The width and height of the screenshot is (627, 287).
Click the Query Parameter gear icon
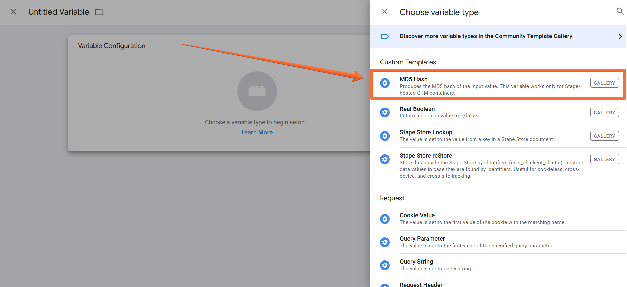[385, 242]
